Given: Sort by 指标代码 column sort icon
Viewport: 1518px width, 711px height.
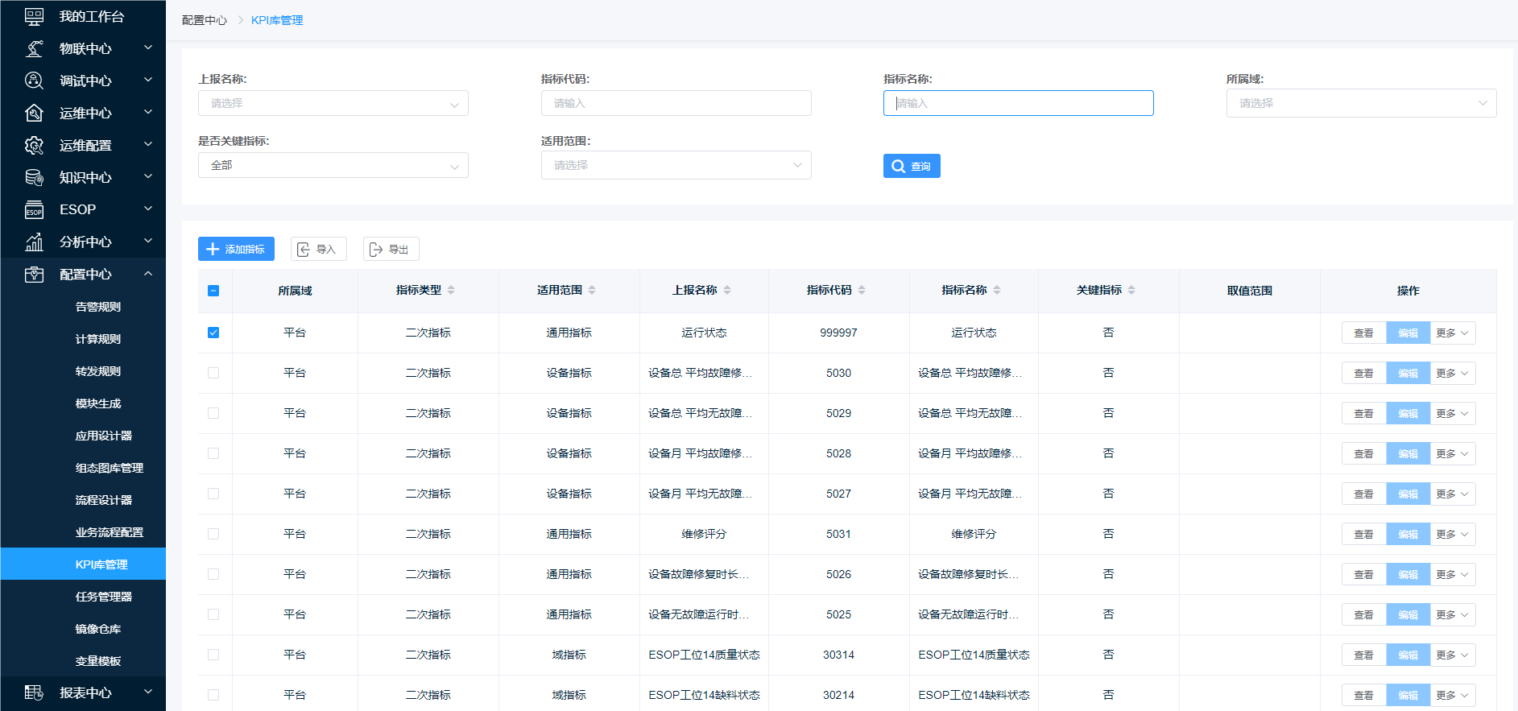Looking at the screenshot, I should [862, 290].
